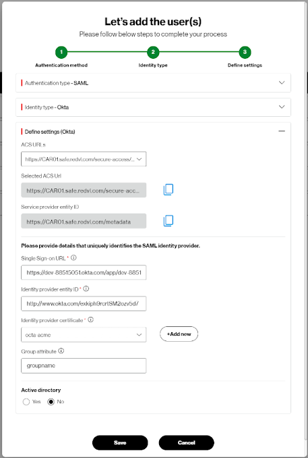Click the 'Active directory' label
308x458 pixels.
[x=41, y=390]
